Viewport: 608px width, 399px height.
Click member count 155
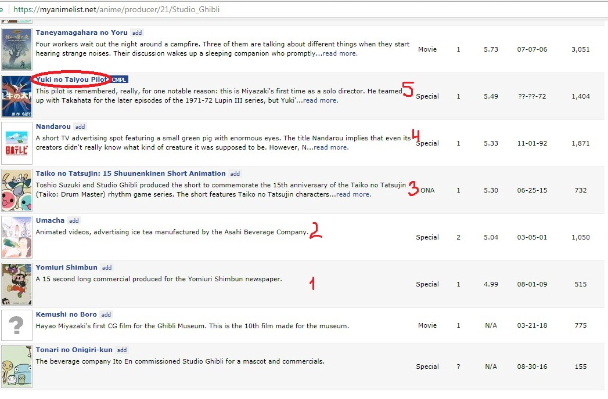tap(581, 366)
